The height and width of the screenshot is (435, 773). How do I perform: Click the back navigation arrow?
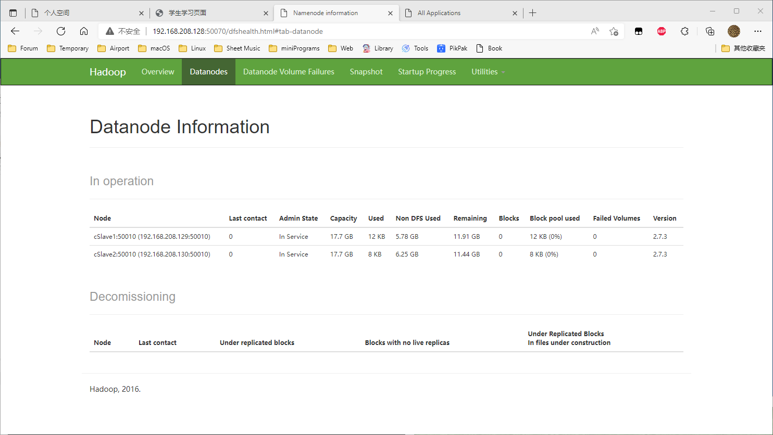click(15, 31)
